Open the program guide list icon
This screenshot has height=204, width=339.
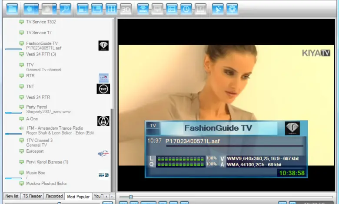[x=172, y=9]
